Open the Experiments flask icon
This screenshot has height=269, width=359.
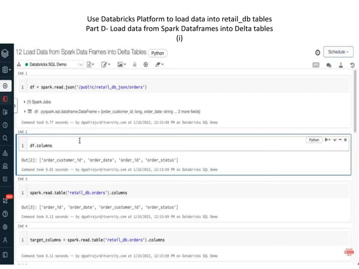click(x=340, y=65)
